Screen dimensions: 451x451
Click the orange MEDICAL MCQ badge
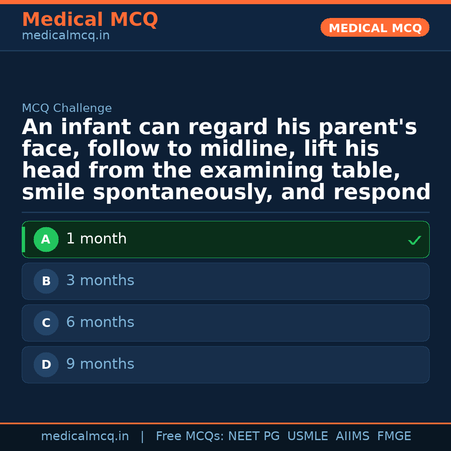[x=375, y=28]
